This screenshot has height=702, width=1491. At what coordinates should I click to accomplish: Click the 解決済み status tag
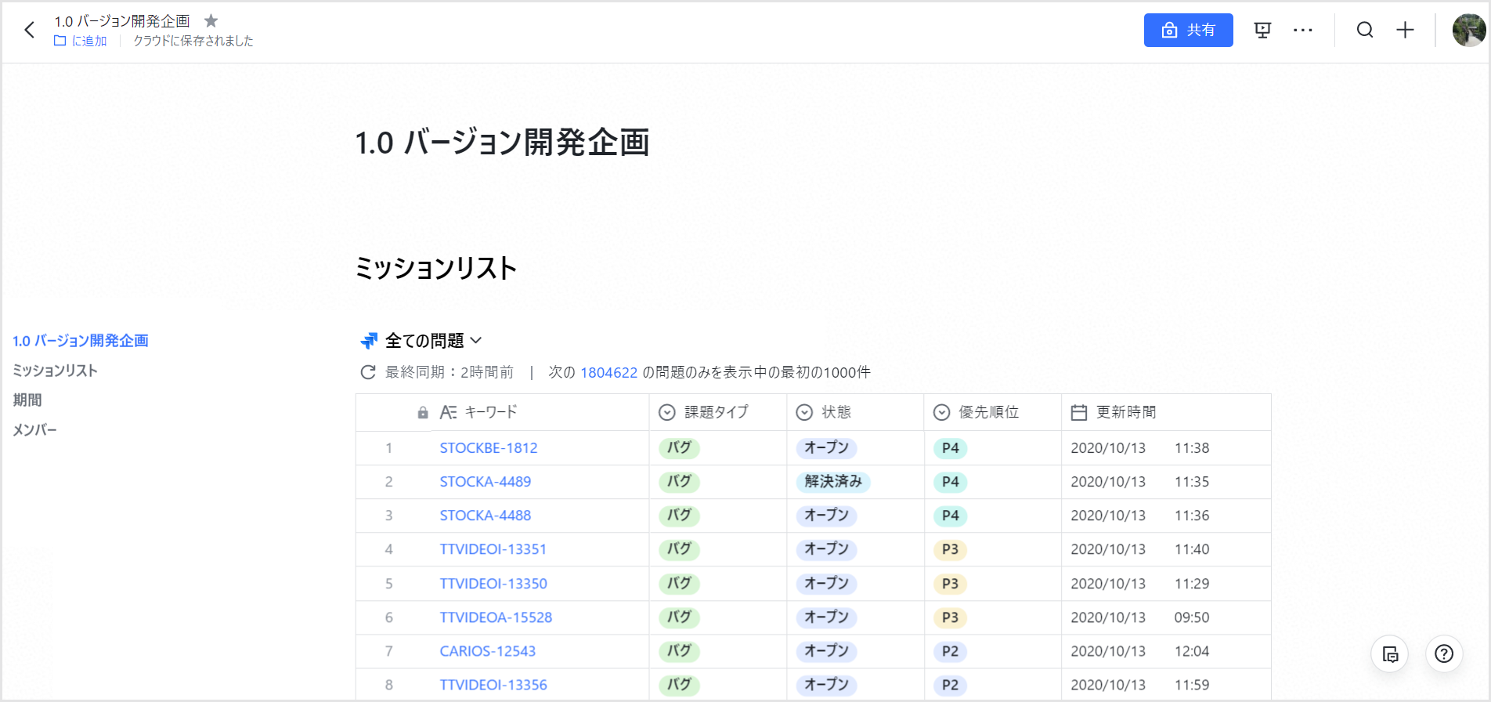click(x=833, y=482)
